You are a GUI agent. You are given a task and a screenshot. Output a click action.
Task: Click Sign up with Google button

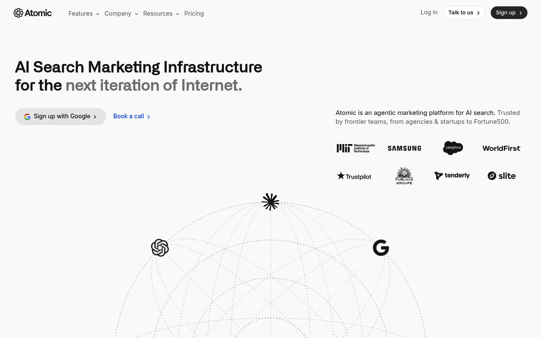coord(60,117)
